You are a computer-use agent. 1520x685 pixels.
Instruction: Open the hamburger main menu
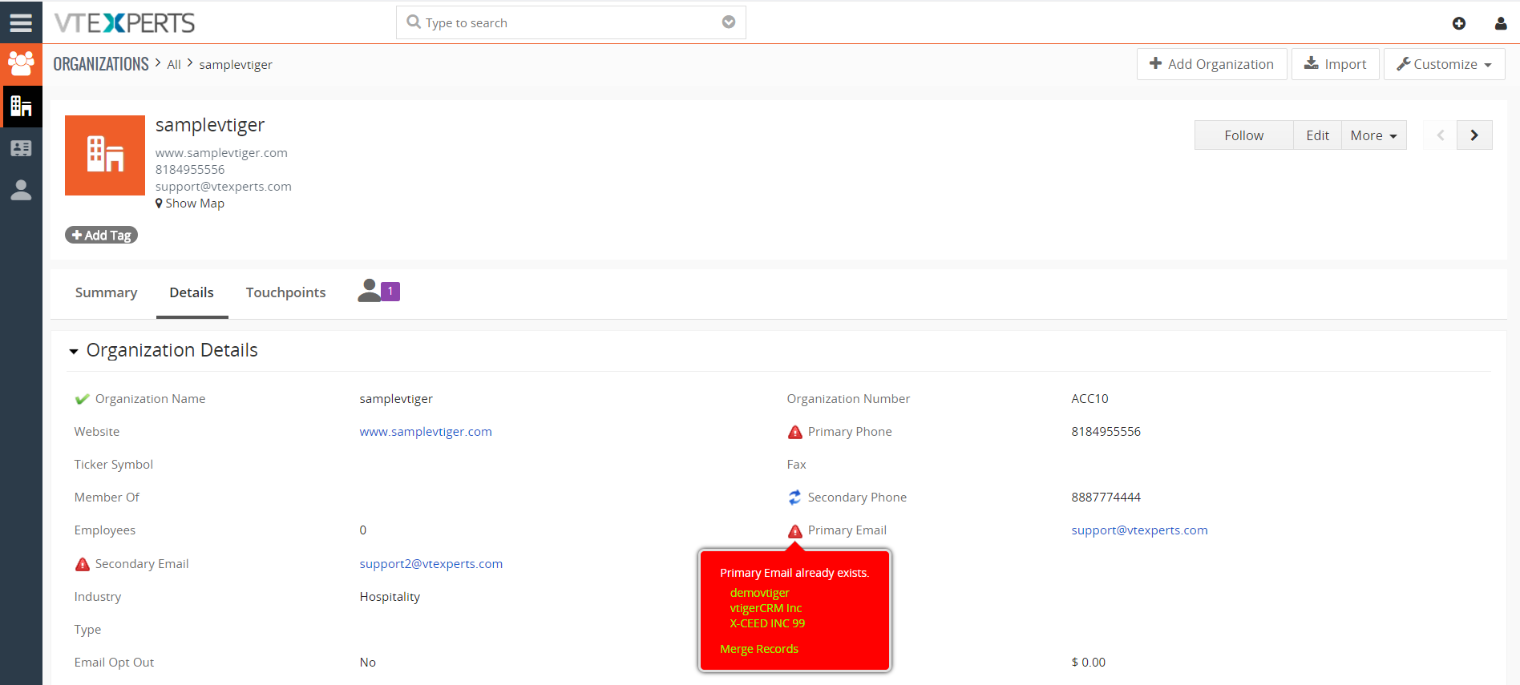[x=21, y=22]
